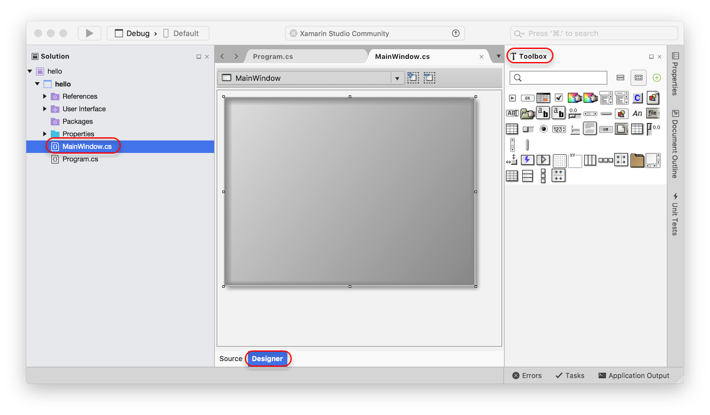Select the Calendar widget in Toolbox
This screenshot has height=415, width=710.
543,98
